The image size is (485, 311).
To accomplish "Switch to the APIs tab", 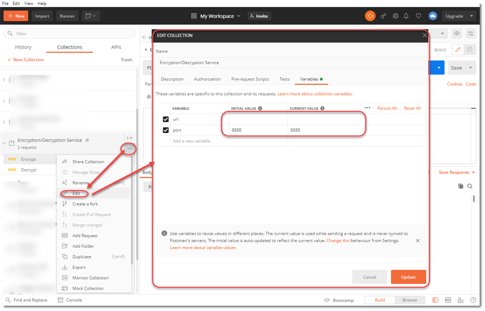I will [x=116, y=47].
